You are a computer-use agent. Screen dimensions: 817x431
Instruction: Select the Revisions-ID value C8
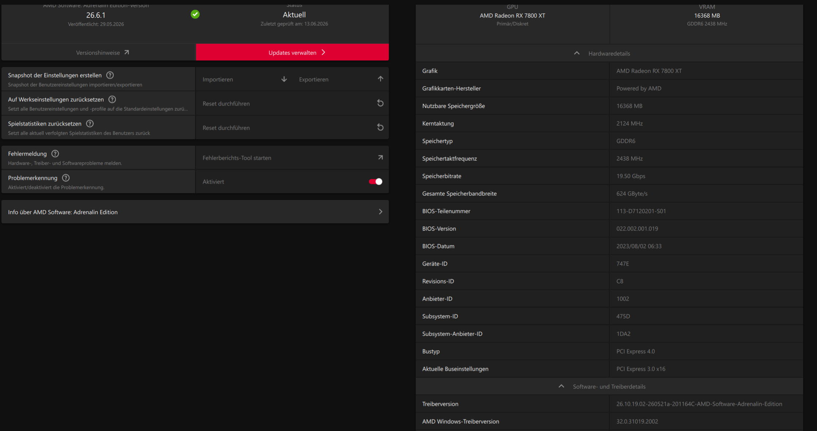click(620, 281)
